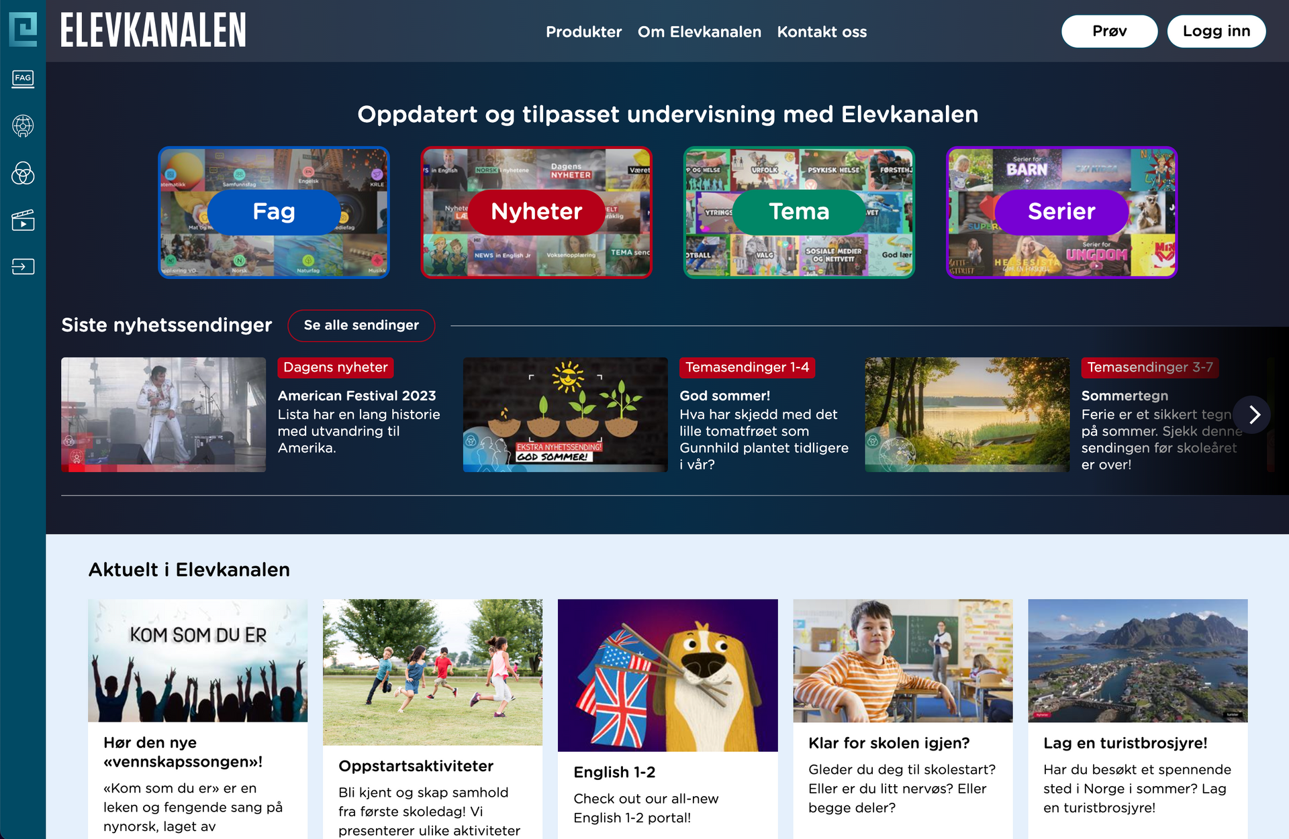
Task: Click the Se alle sendinger button
Action: click(x=361, y=325)
